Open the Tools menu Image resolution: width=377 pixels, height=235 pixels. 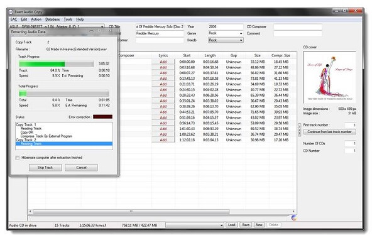click(68, 19)
